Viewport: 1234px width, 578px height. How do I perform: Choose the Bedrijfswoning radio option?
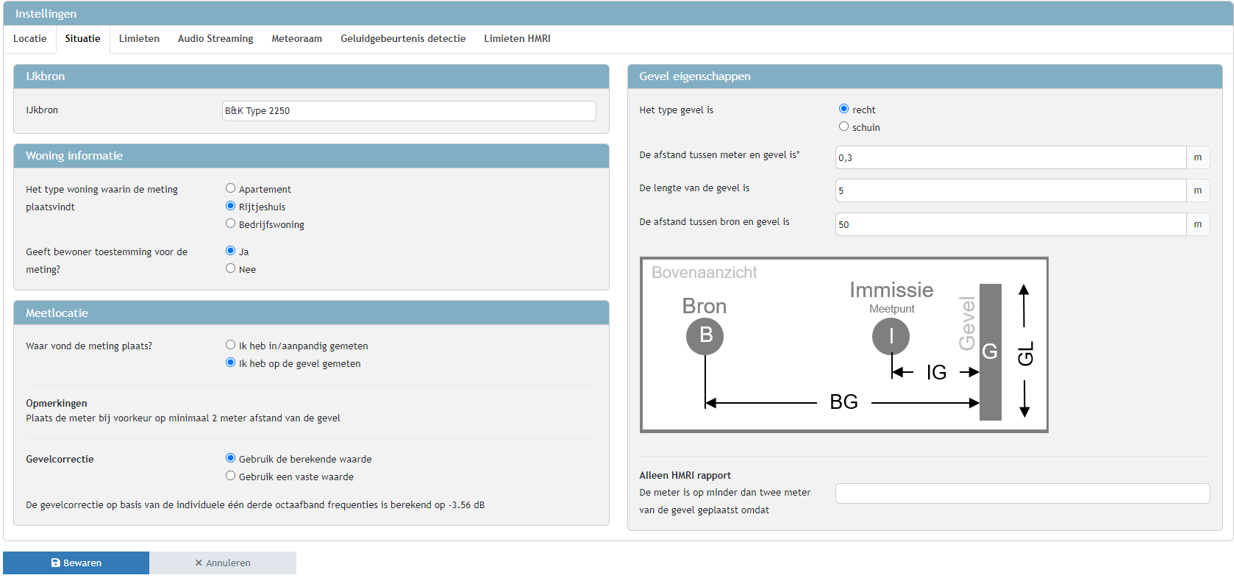coord(231,224)
